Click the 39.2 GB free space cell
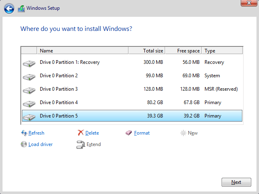 (192, 116)
